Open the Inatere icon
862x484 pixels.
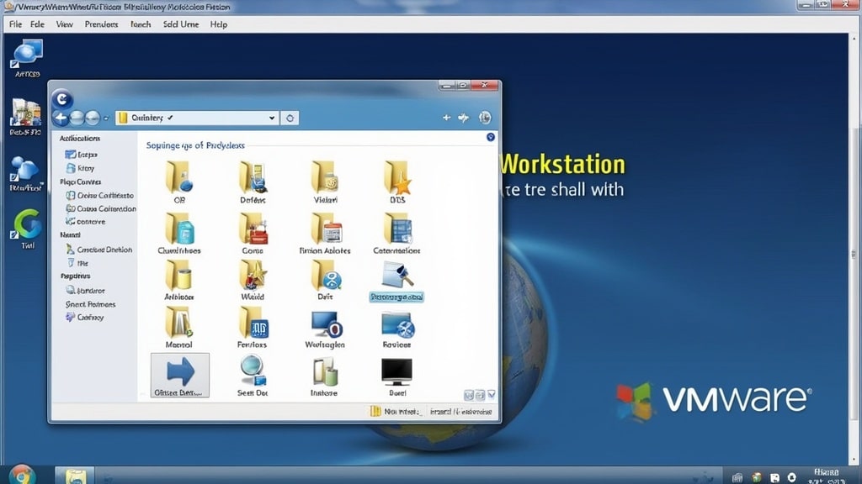[x=325, y=371]
